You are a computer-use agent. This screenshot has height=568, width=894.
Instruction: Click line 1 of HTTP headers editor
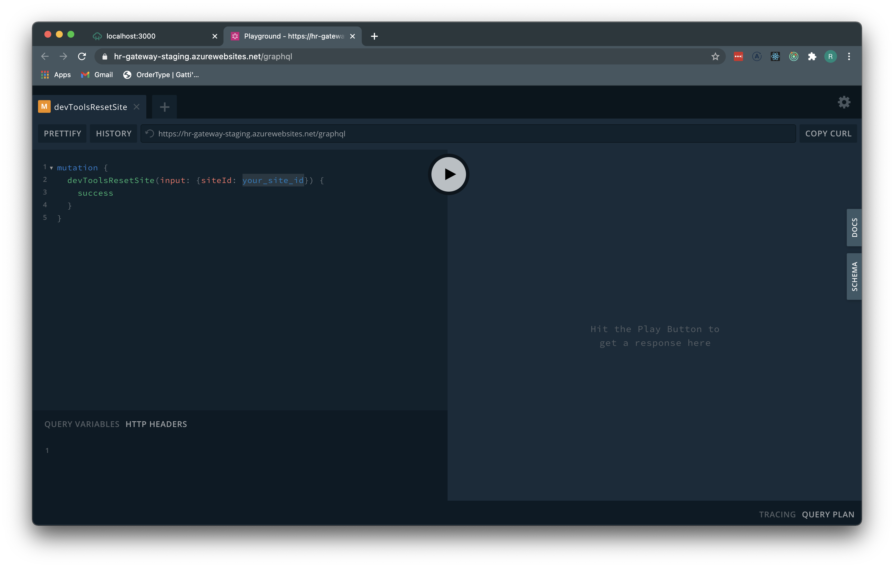click(245, 450)
